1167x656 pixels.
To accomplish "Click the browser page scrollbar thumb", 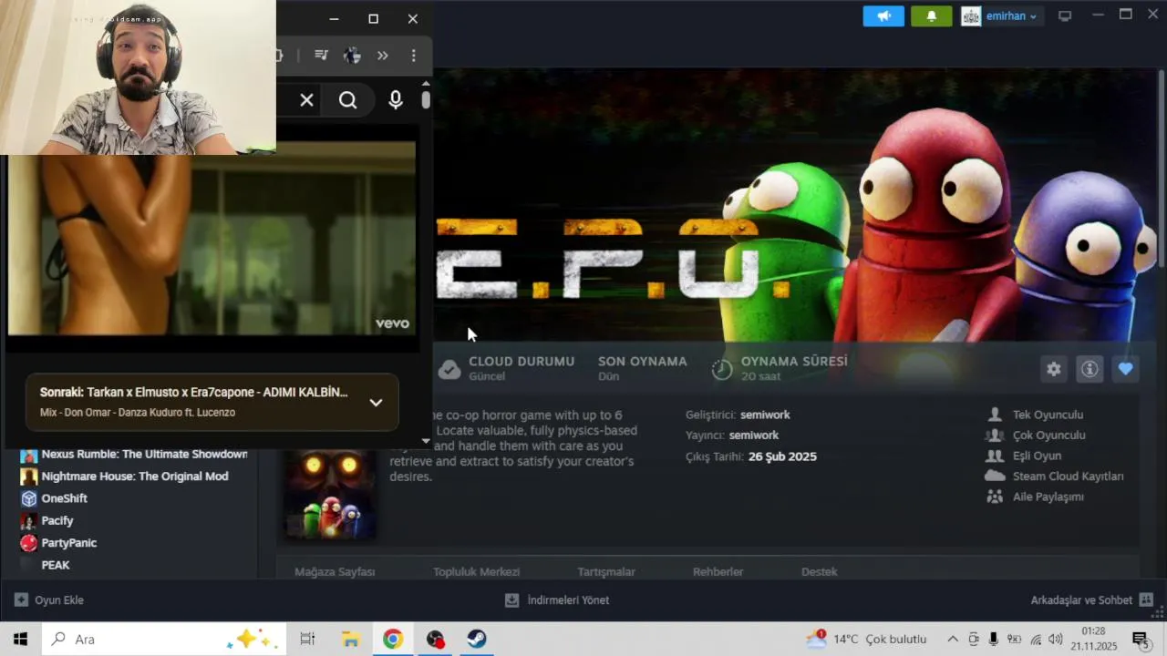I will tap(426, 100).
